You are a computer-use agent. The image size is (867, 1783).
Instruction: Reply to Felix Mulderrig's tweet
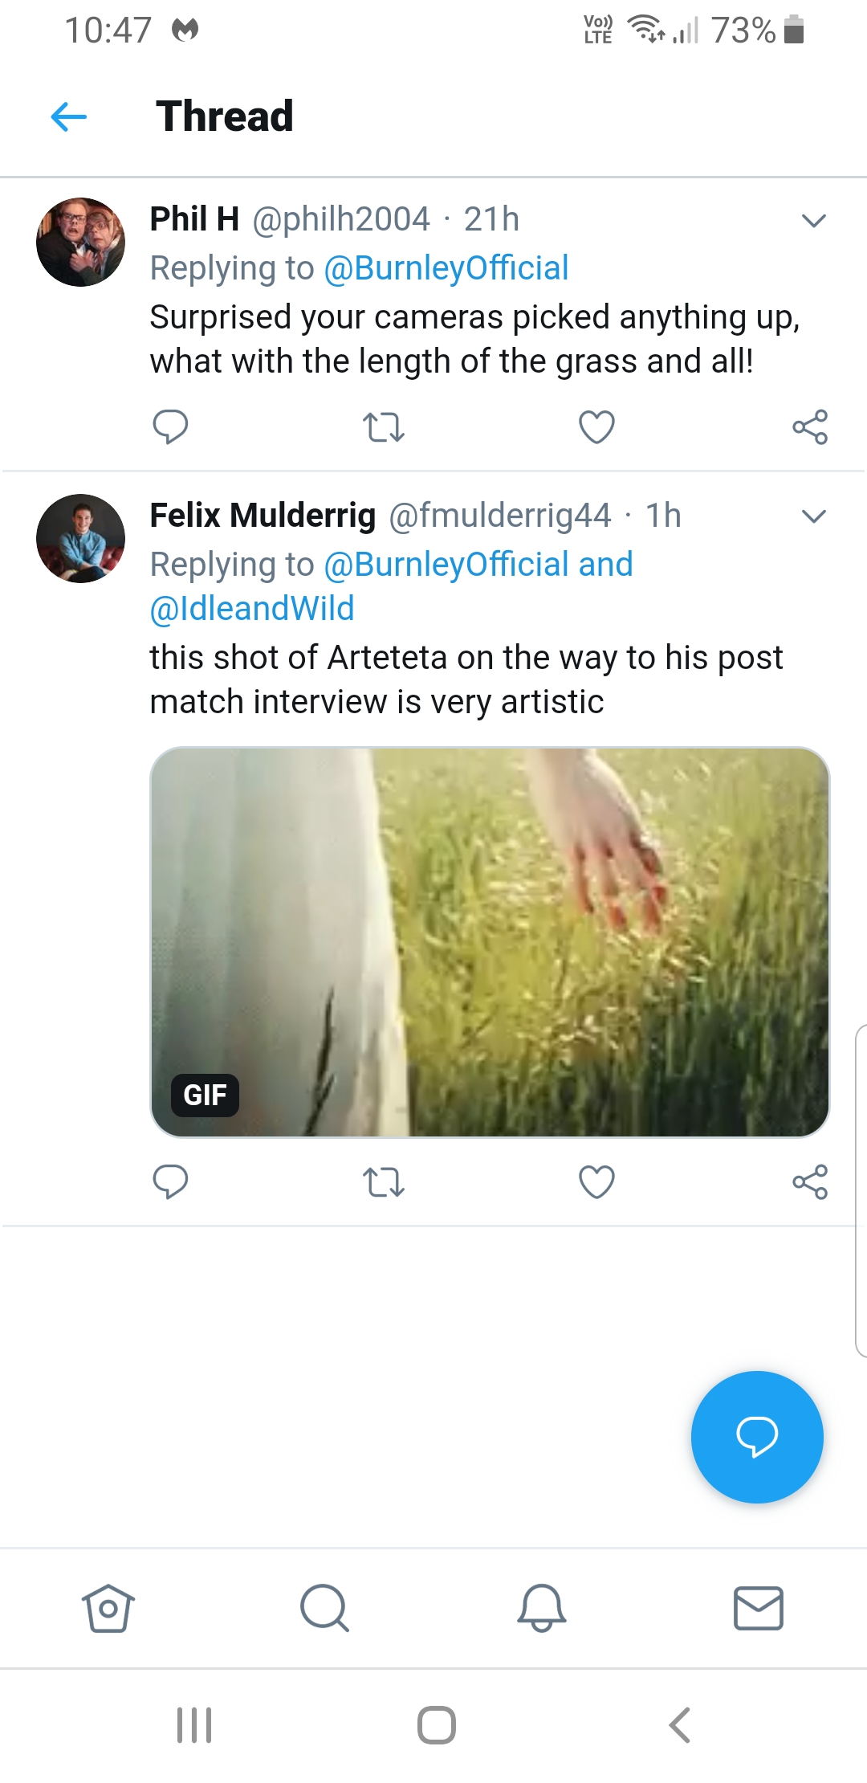click(x=170, y=1181)
